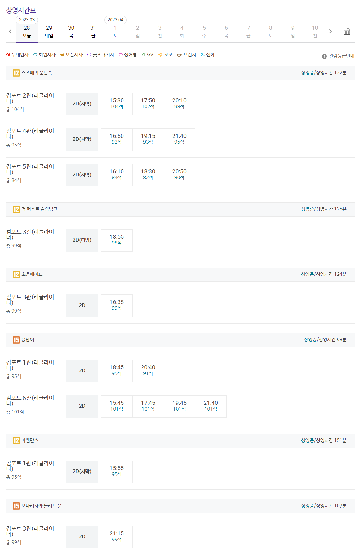Click 컴포트 6관(리클라이너) theater name
Screen dimensions: 361x550
pos(30,400)
